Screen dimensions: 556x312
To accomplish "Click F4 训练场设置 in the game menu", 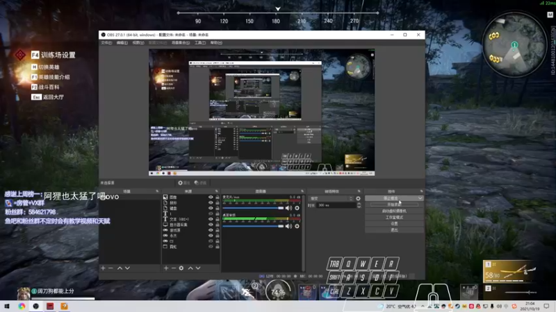I will pyautogui.click(x=54, y=55).
